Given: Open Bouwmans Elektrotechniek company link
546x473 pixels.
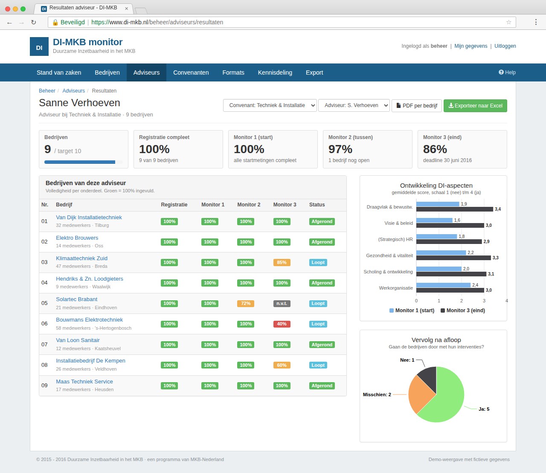Looking at the screenshot, I should pos(89,319).
